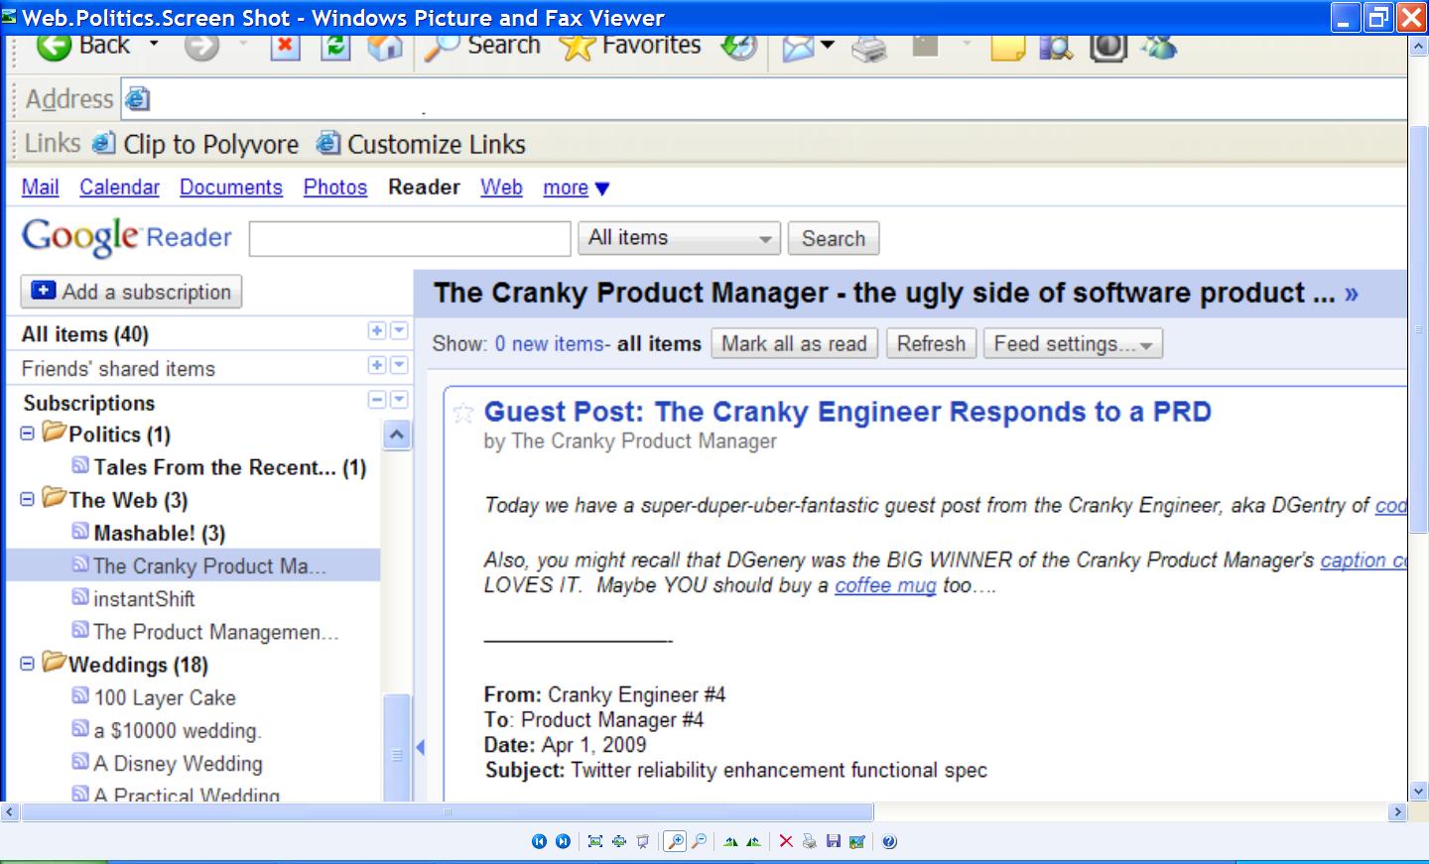Start the slide show
The image size is (1429, 864).
(642, 841)
